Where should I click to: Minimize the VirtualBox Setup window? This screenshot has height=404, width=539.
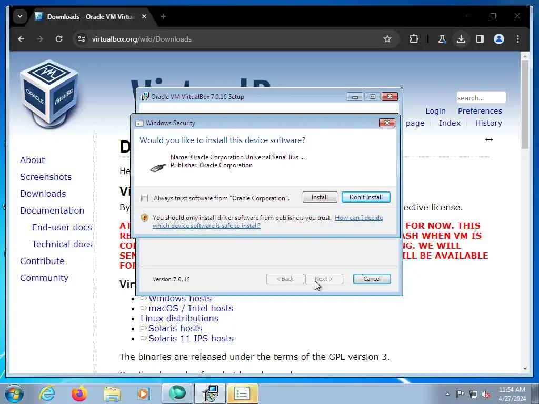click(355, 97)
